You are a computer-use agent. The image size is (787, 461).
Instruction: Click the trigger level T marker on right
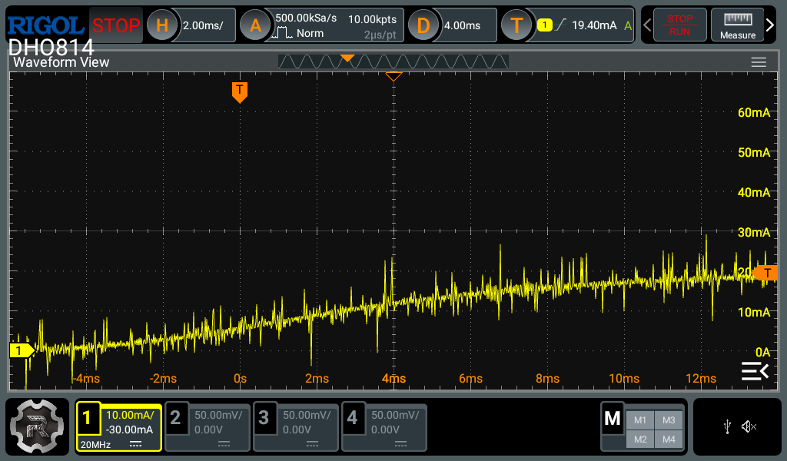766,273
